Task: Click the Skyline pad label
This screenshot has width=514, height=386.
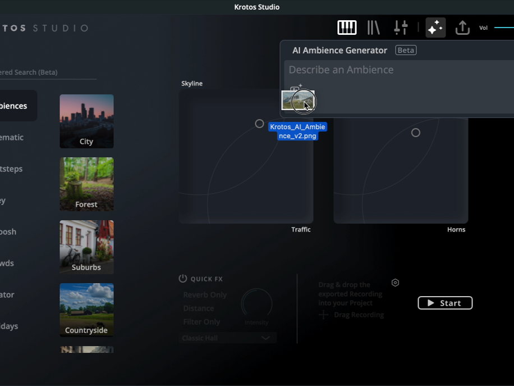Action: (192, 83)
